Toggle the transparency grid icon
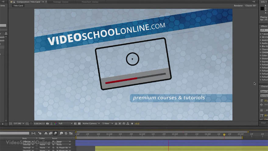 click(x=79, y=124)
